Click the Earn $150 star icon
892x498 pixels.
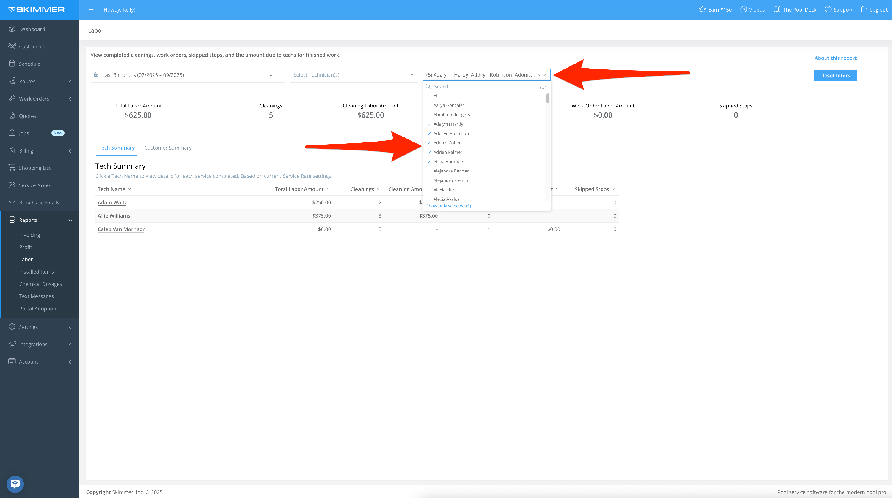[702, 10]
